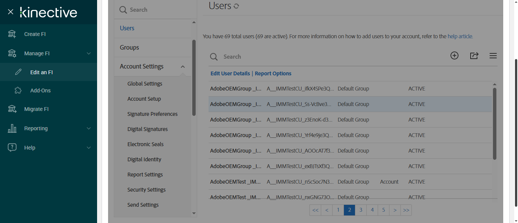Open the hamburger options menu icon

pyautogui.click(x=493, y=56)
